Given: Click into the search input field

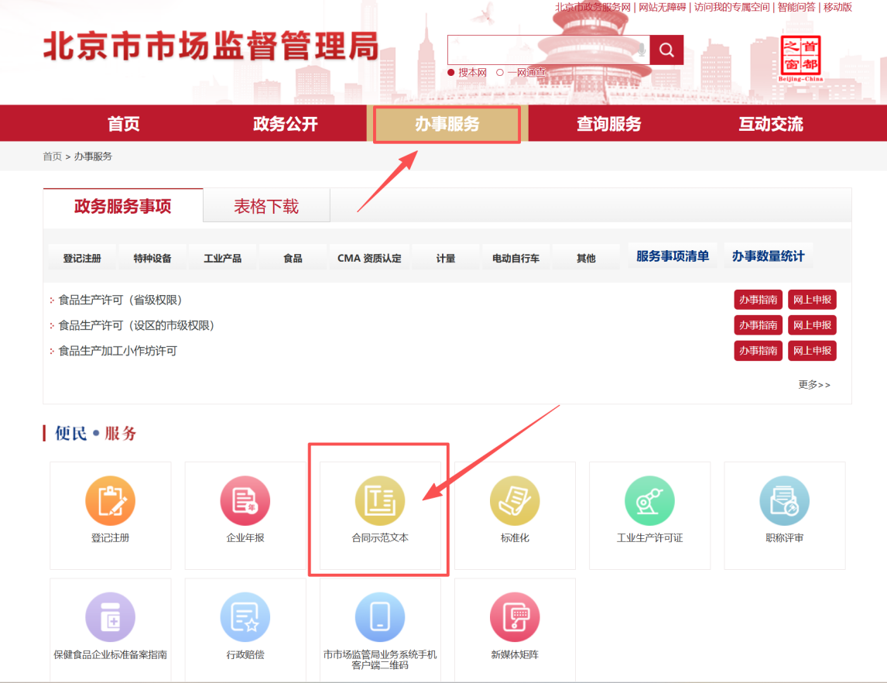Looking at the screenshot, I should (542, 50).
